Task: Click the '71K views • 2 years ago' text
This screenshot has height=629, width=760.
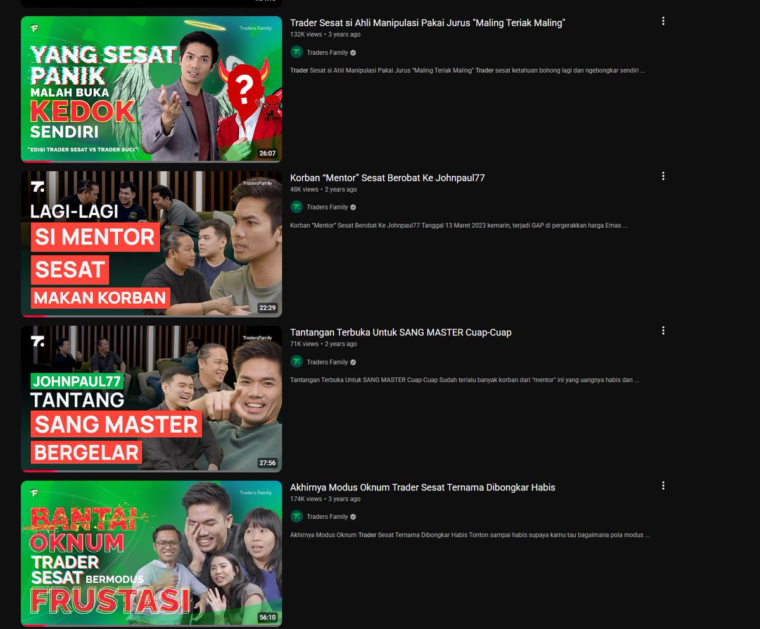Action: click(x=324, y=344)
